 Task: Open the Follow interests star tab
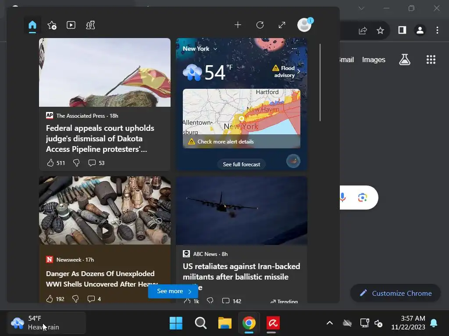tap(52, 25)
